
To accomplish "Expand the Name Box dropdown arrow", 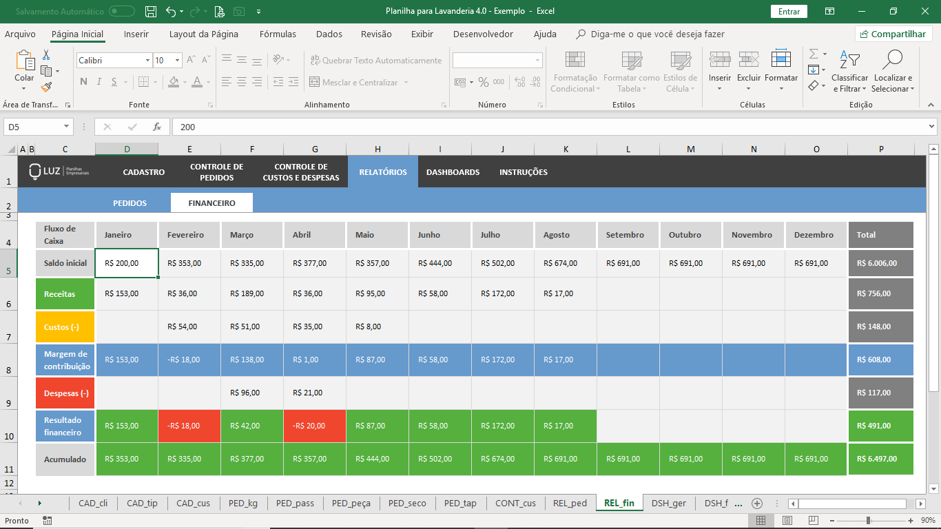I will tap(67, 127).
